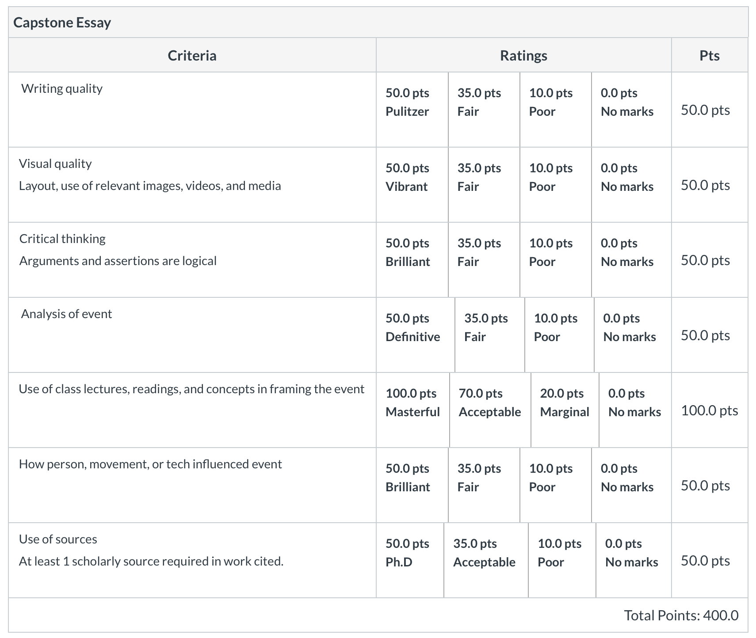Select No marks for Visual quality
The image size is (756, 638).
(x=631, y=185)
